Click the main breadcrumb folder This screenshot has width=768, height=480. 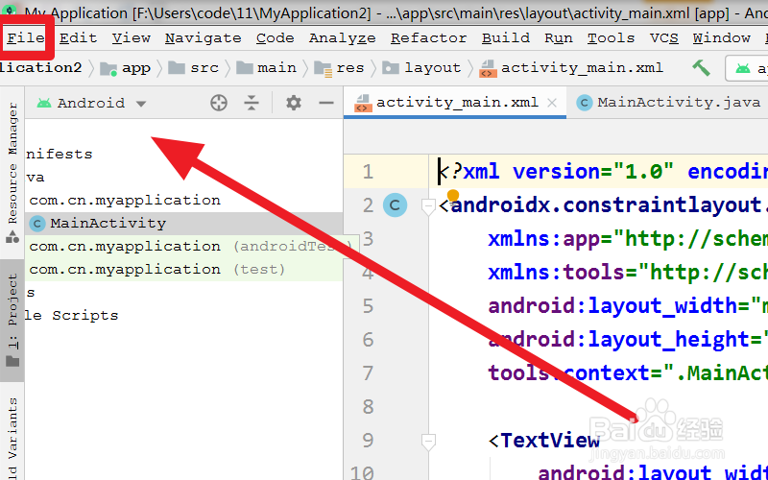coord(267,68)
